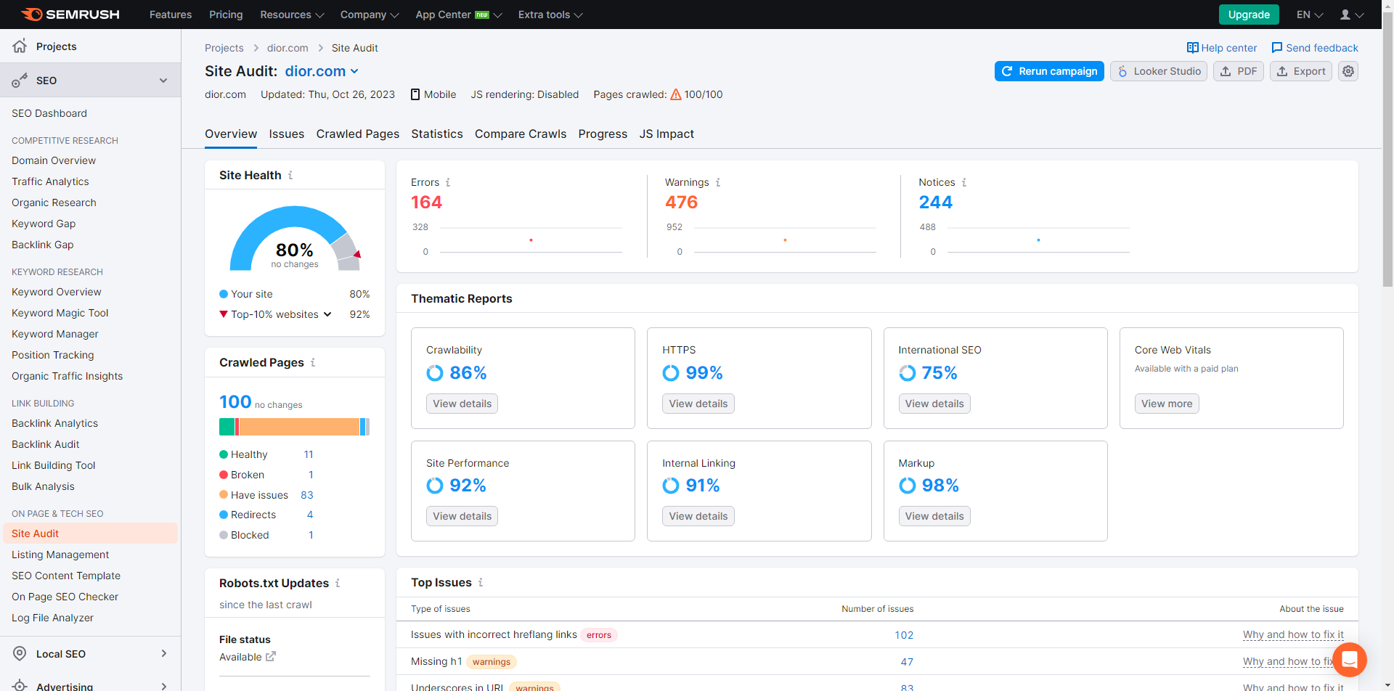Expand the Resources menu
Image resolution: width=1394 pixels, height=691 pixels.
pyautogui.click(x=292, y=15)
